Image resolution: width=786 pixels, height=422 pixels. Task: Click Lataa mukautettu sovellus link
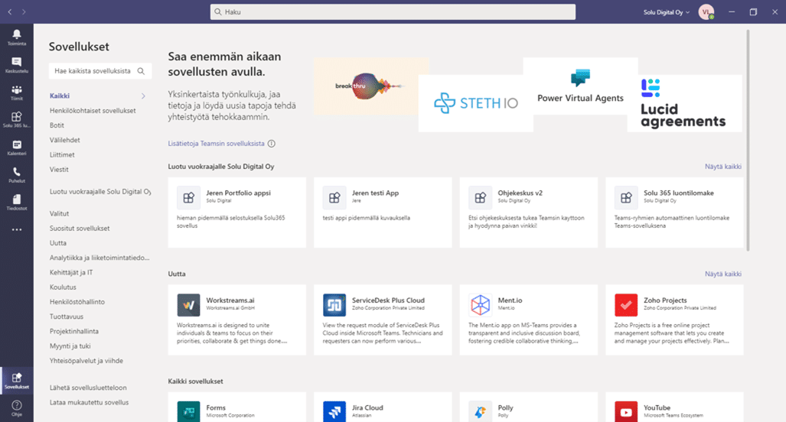[x=90, y=402]
